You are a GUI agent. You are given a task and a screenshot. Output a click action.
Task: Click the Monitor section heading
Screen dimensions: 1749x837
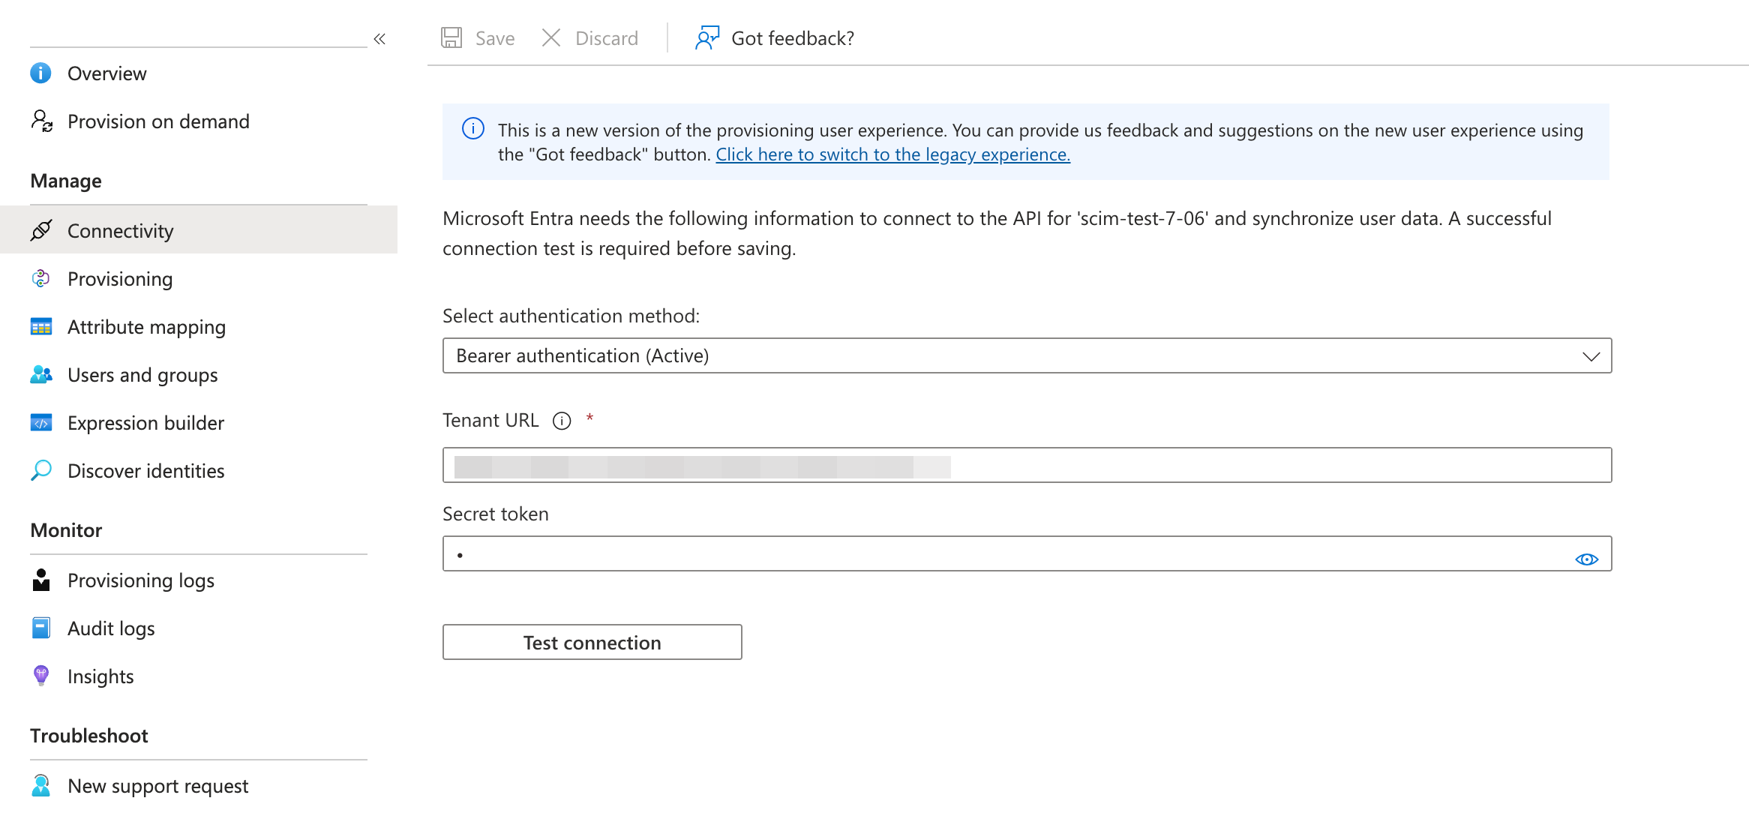pyautogui.click(x=66, y=530)
